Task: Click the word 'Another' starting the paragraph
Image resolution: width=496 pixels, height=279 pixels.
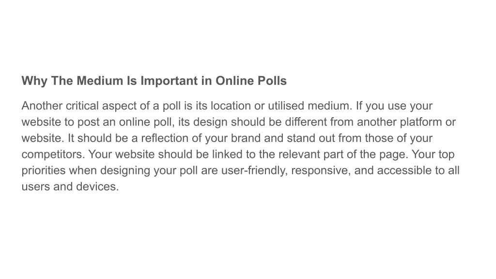Action: pyautogui.click(x=42, y=106)
